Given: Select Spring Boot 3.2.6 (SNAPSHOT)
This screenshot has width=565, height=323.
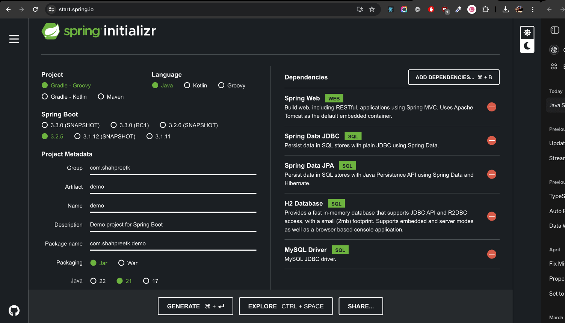Looking at the screenshot, I should [189, 125].
